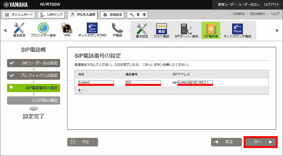
Task: Click the 宛先 field containing kyoten2
Action: coord(96,82)
